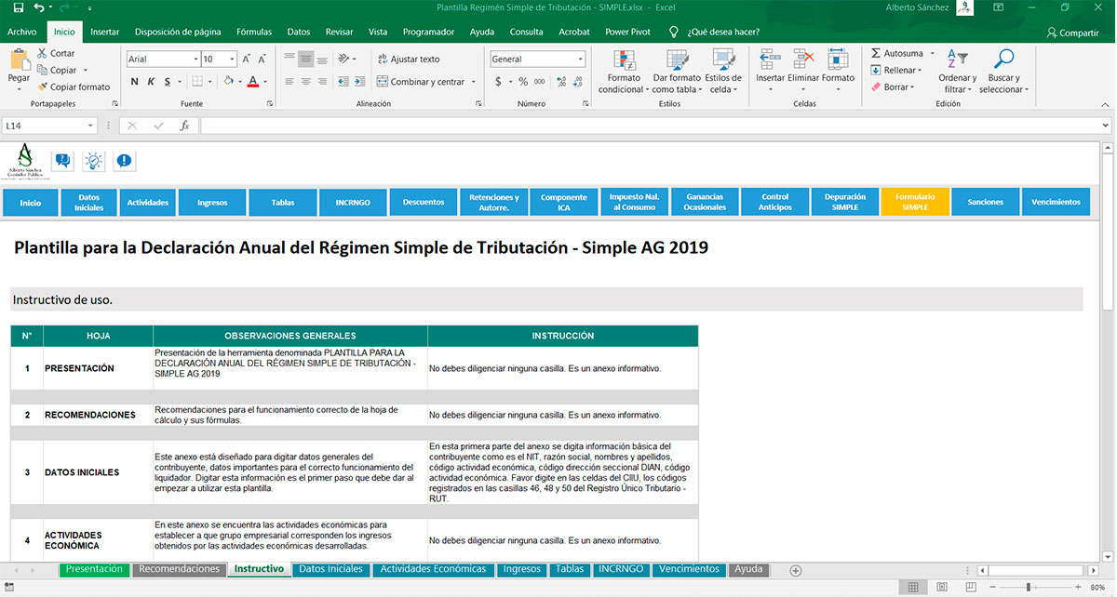Click inside the formula bar

click(x=655, y=126)
